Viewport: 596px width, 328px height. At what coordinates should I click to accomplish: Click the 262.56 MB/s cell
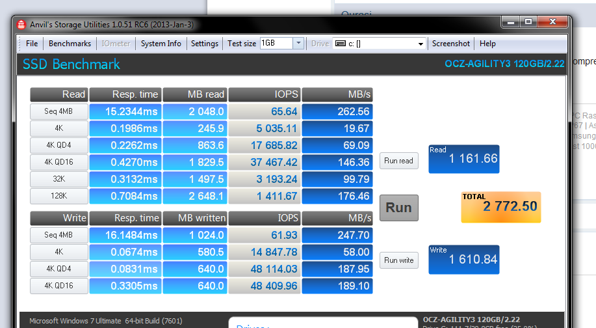pos(337,111)
